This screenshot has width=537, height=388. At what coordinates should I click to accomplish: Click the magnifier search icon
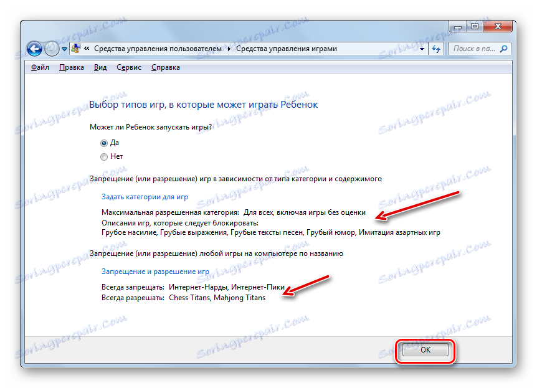[503, 49]
